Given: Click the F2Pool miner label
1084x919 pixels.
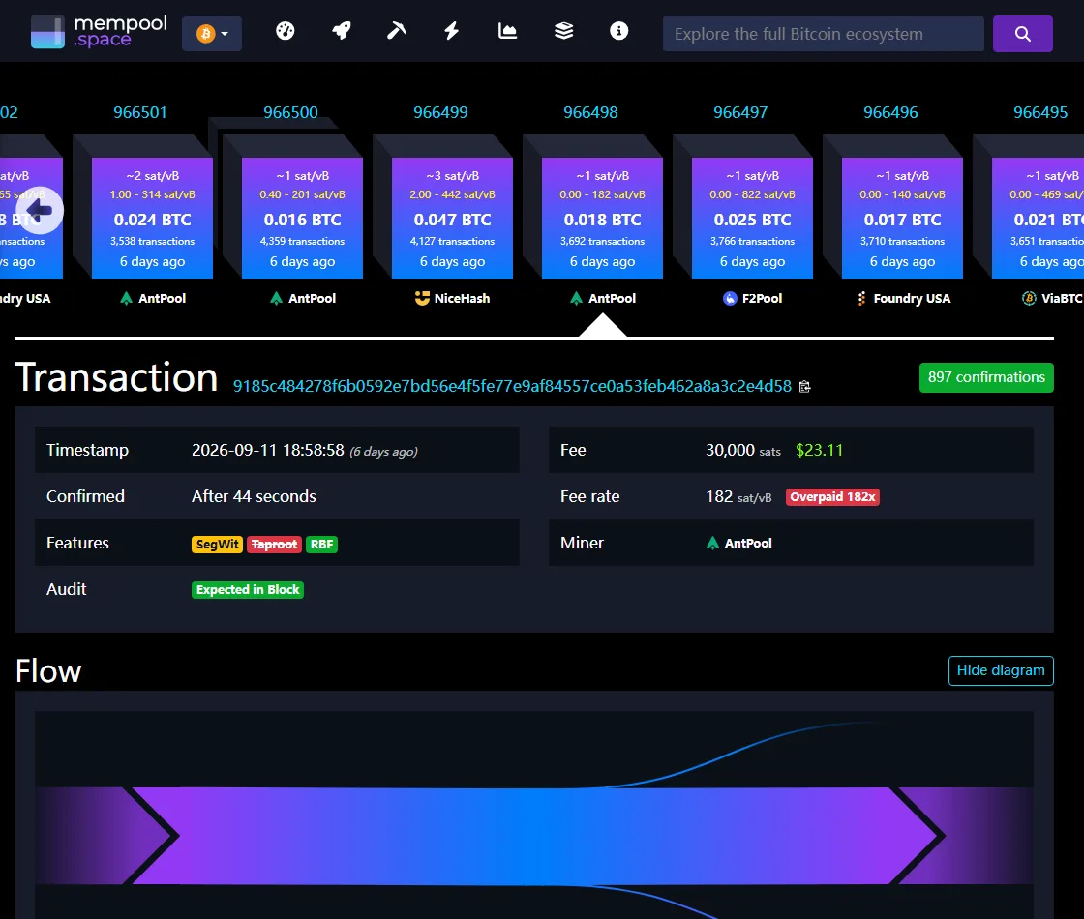Looking at the screenshot, I should (752, 299).
